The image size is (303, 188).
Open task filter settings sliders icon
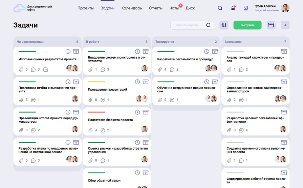(224, 25)
